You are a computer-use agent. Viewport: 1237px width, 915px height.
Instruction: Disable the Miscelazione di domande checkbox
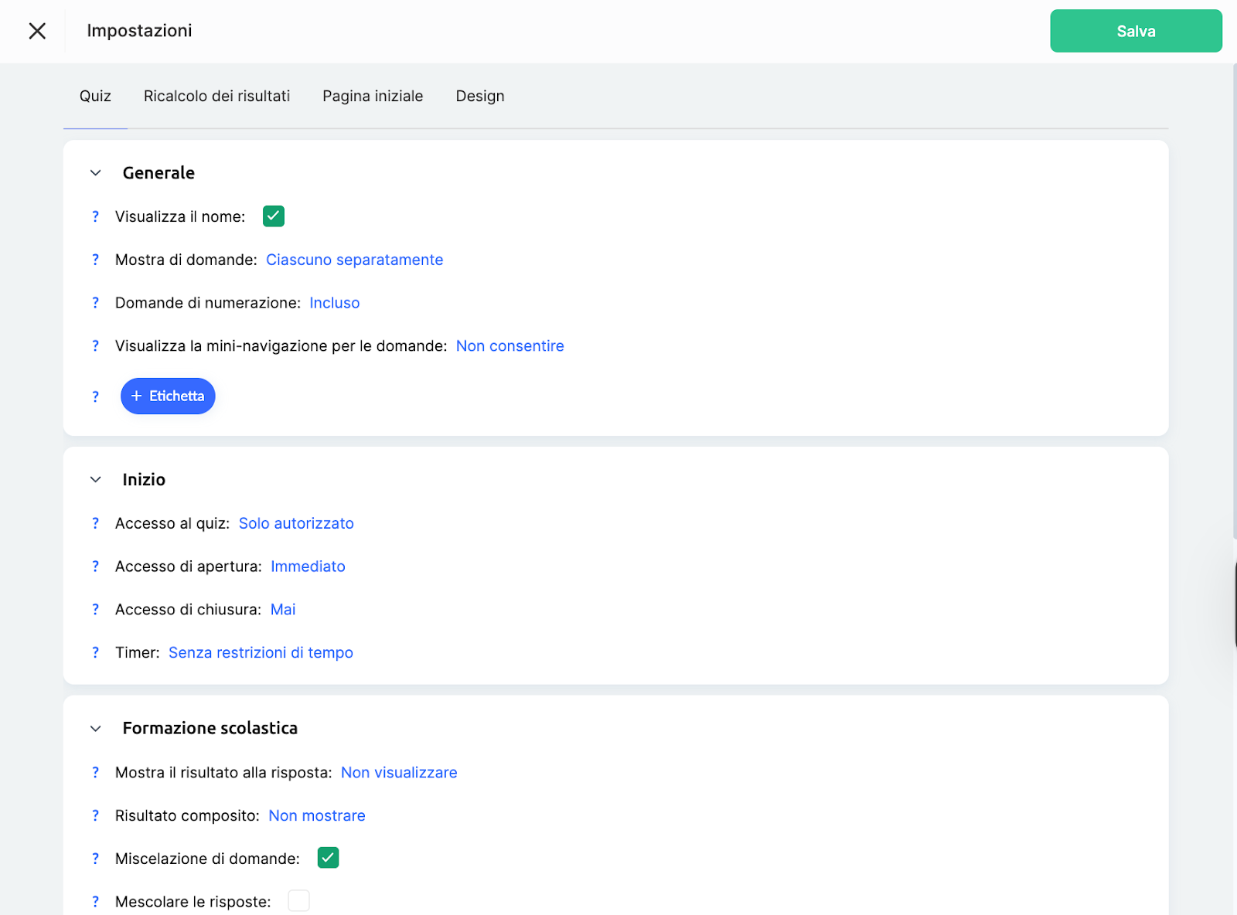pos(328,858)
